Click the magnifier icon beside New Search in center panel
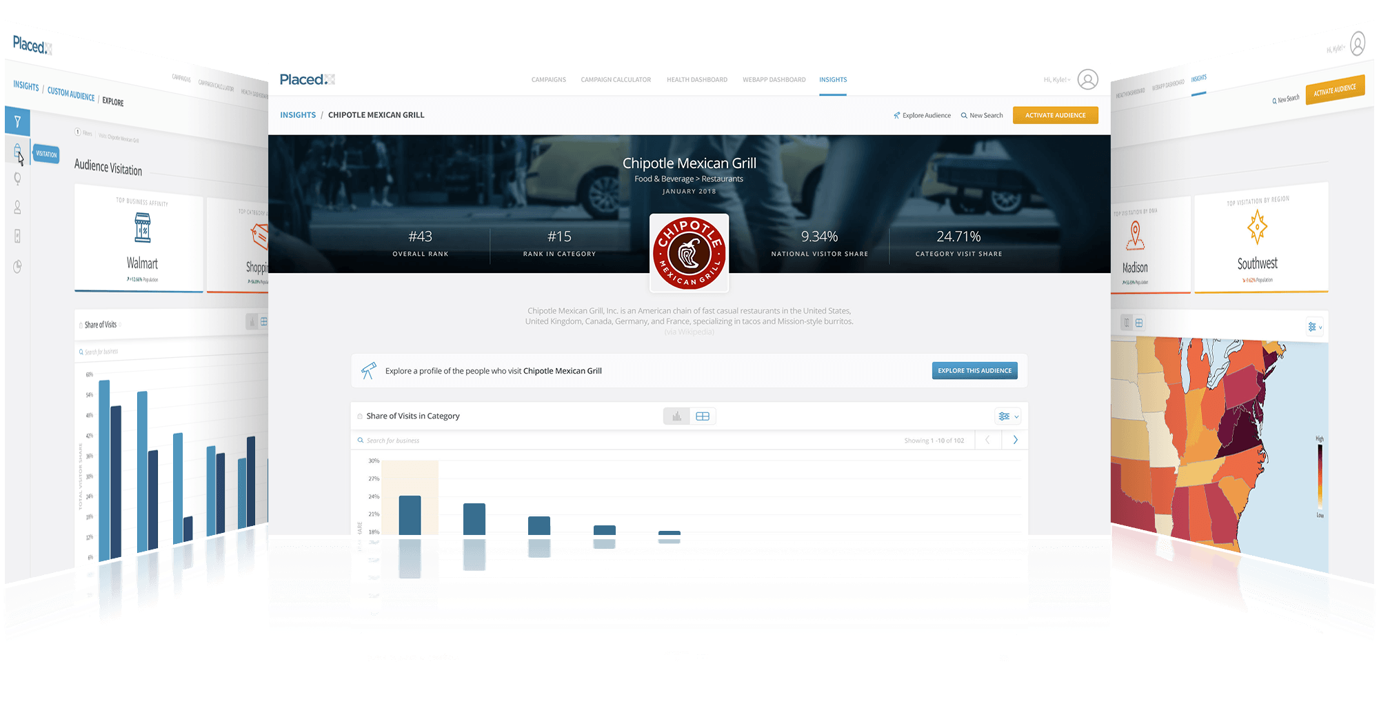Screen dimensions: 1379x706 (x=964, y=116)
